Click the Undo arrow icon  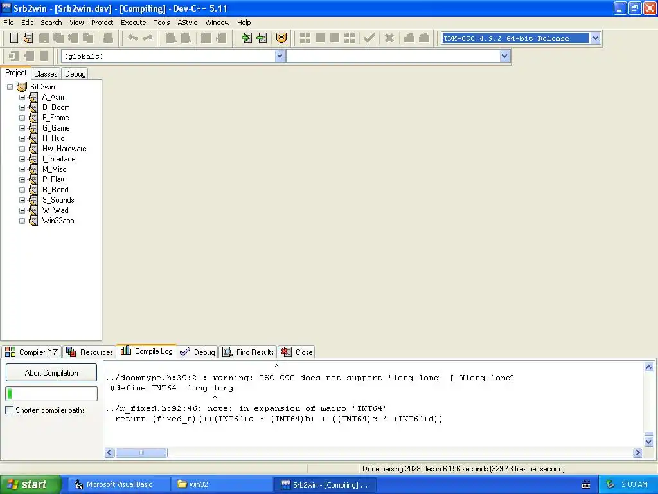pyautogui.click(x=133, y=38)
